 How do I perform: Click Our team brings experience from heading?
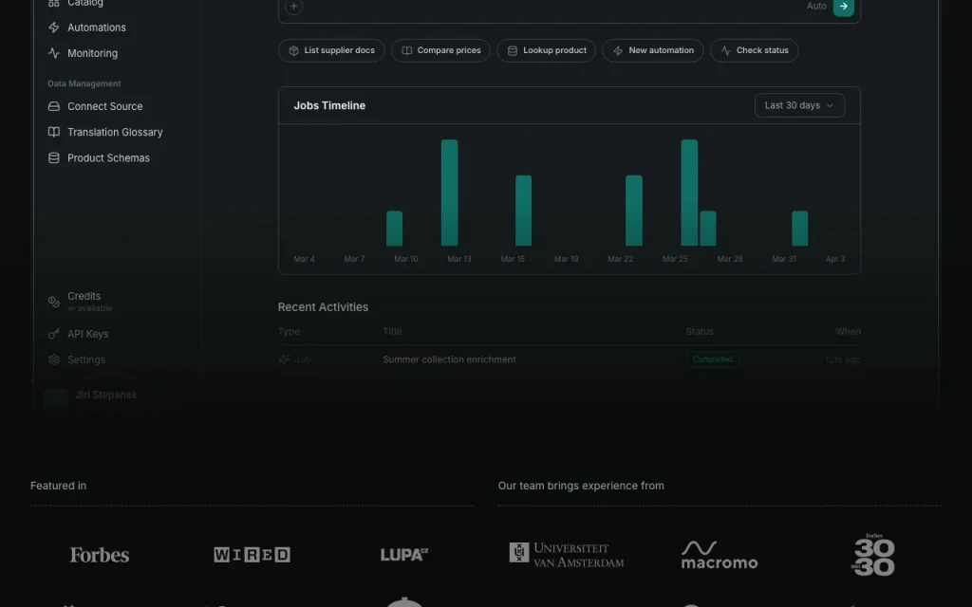(581, 486)
